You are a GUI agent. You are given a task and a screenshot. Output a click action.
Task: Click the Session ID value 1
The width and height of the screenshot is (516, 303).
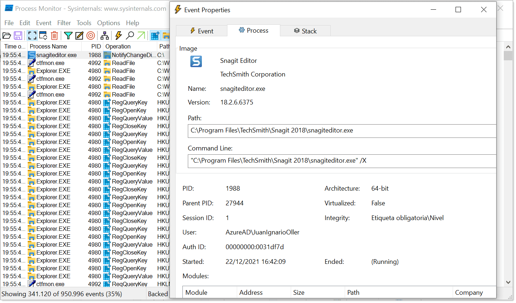pos(227,218)
